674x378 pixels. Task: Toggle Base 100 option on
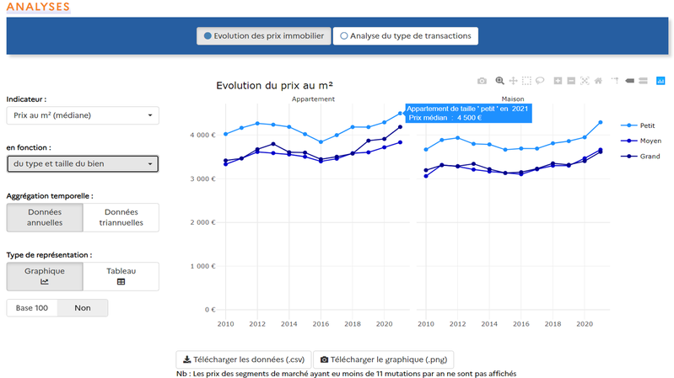31,308
